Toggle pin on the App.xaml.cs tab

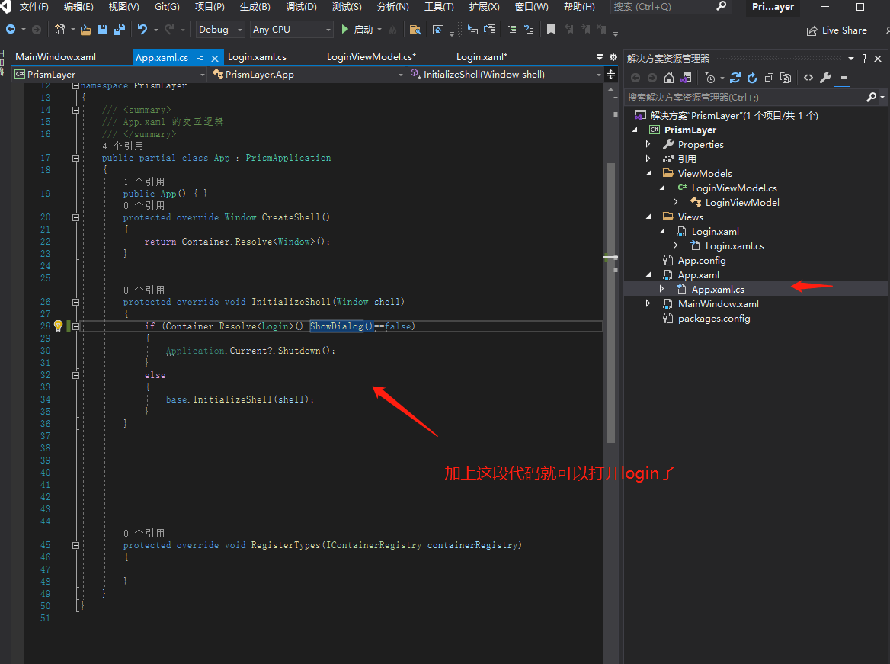[x=200, y=58]
